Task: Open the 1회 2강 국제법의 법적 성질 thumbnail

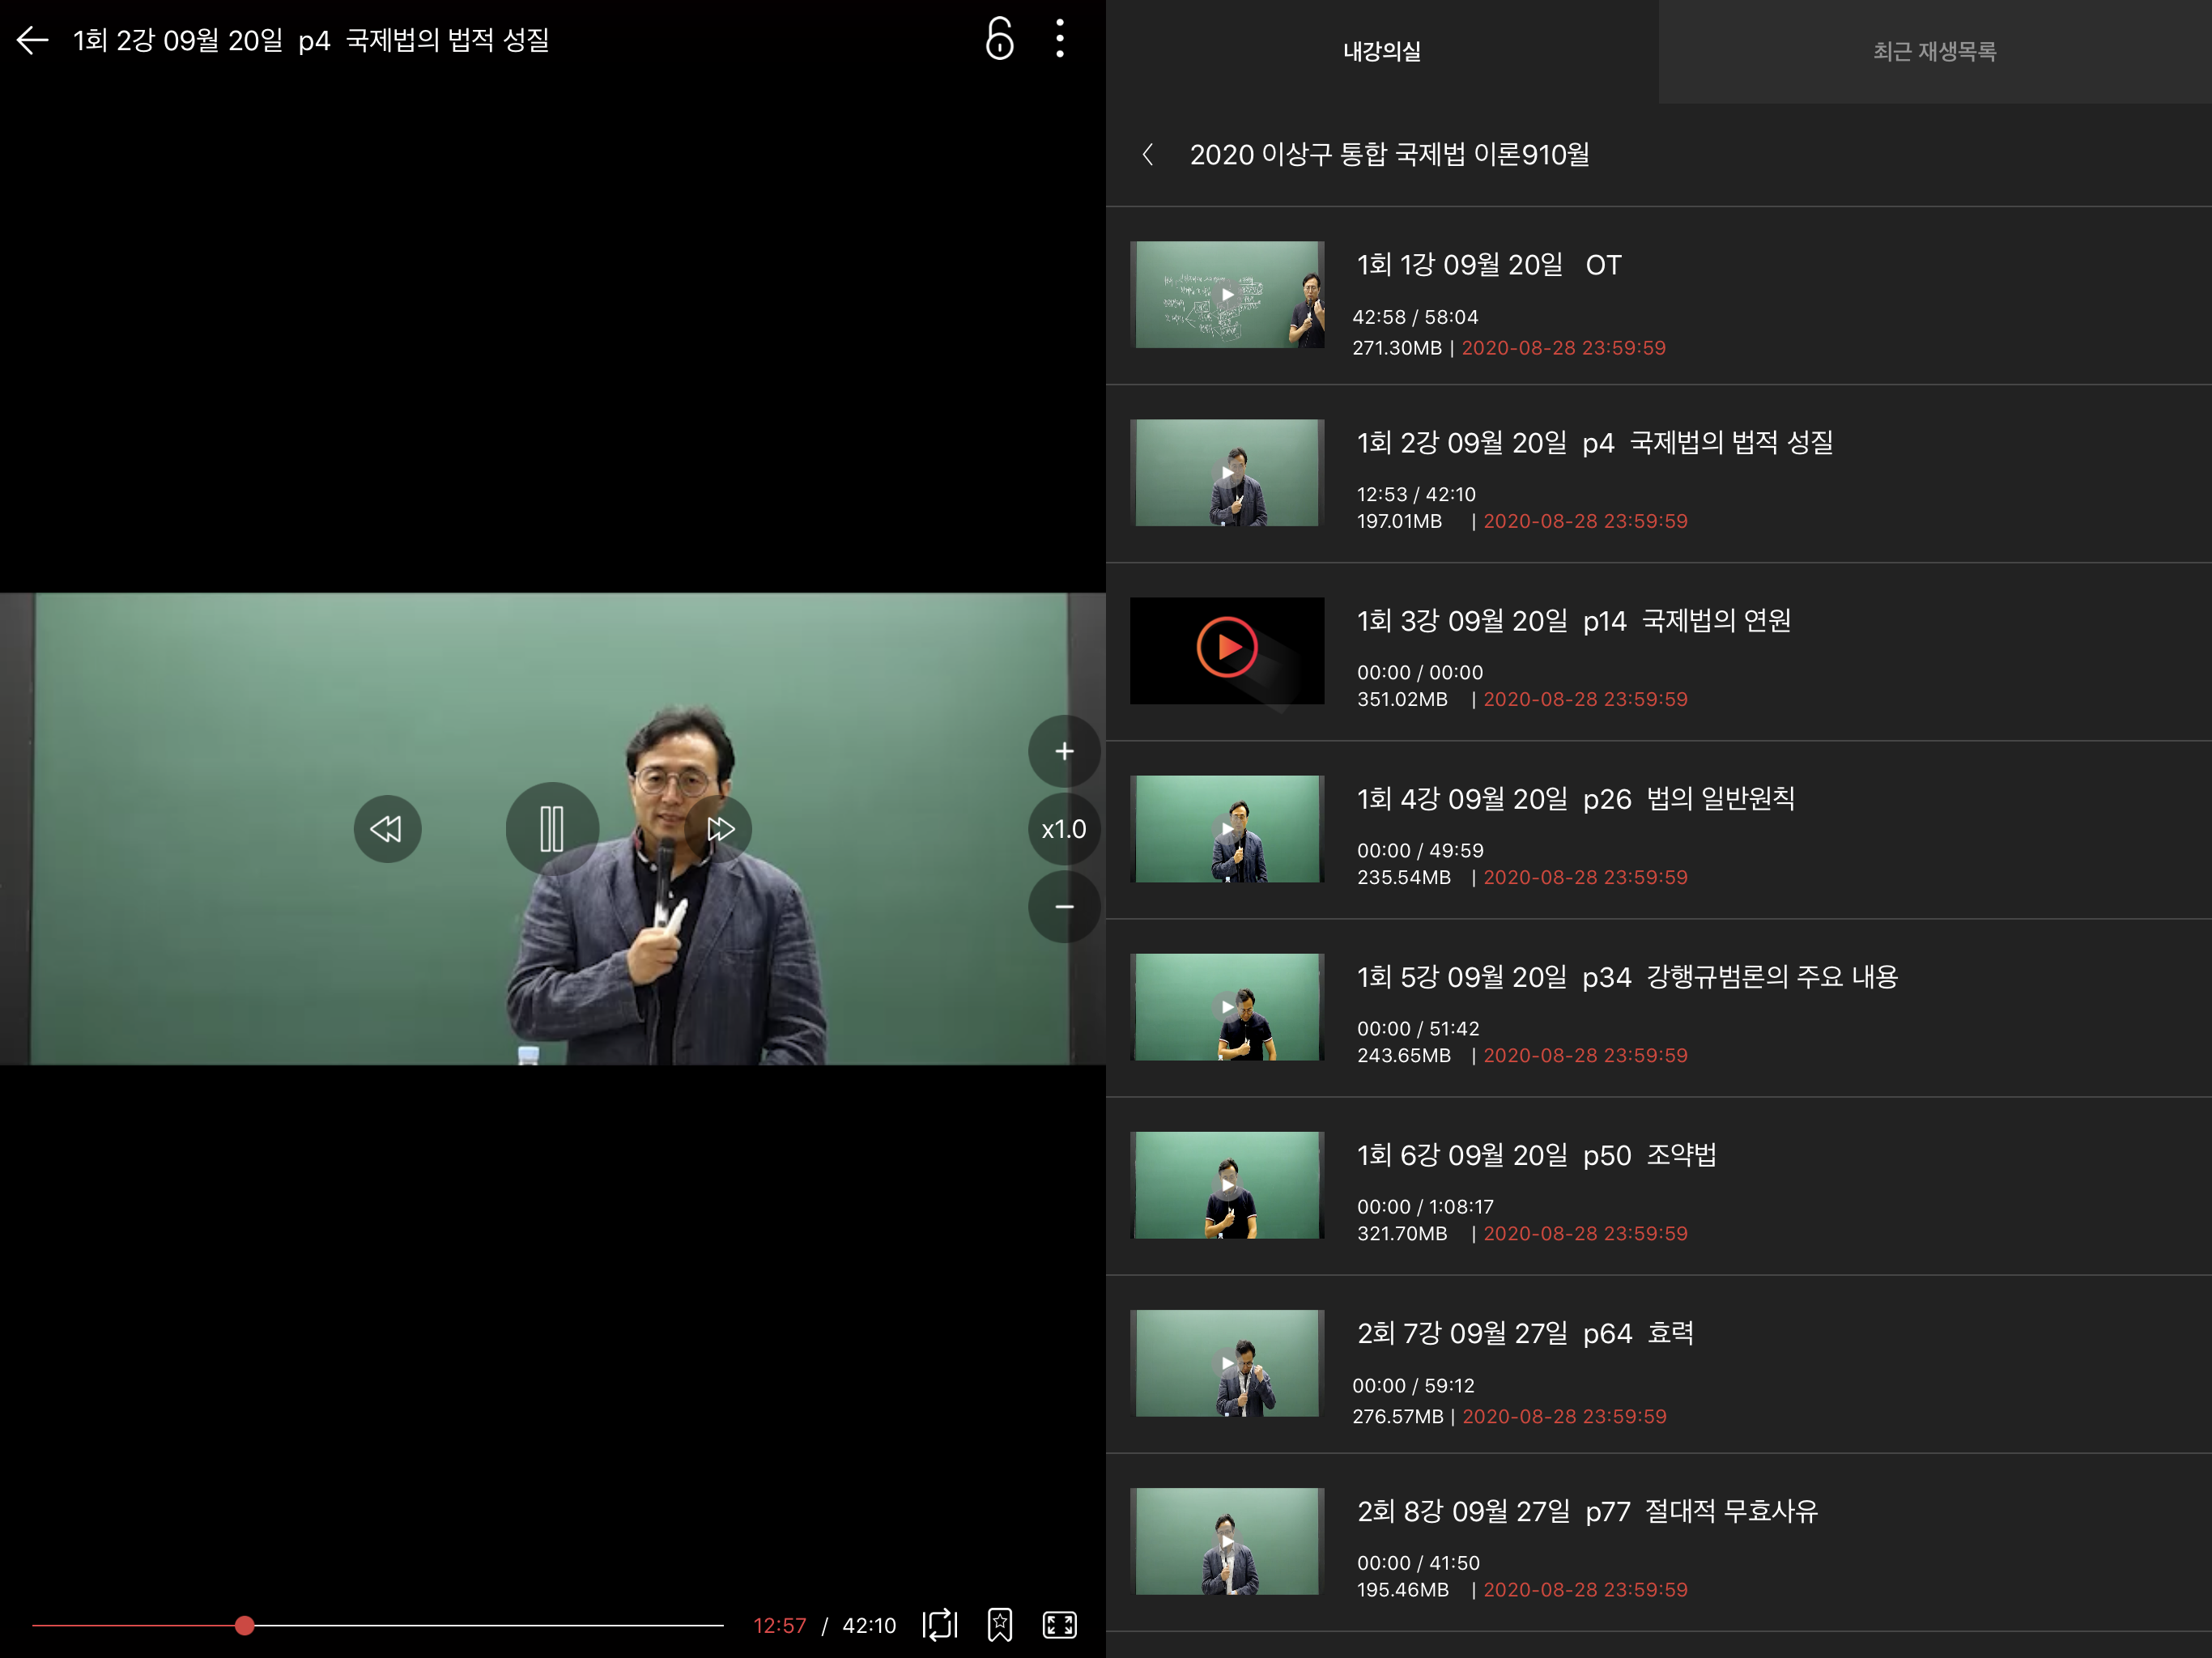Action: pyautogui.click(x=1227, y=472)
